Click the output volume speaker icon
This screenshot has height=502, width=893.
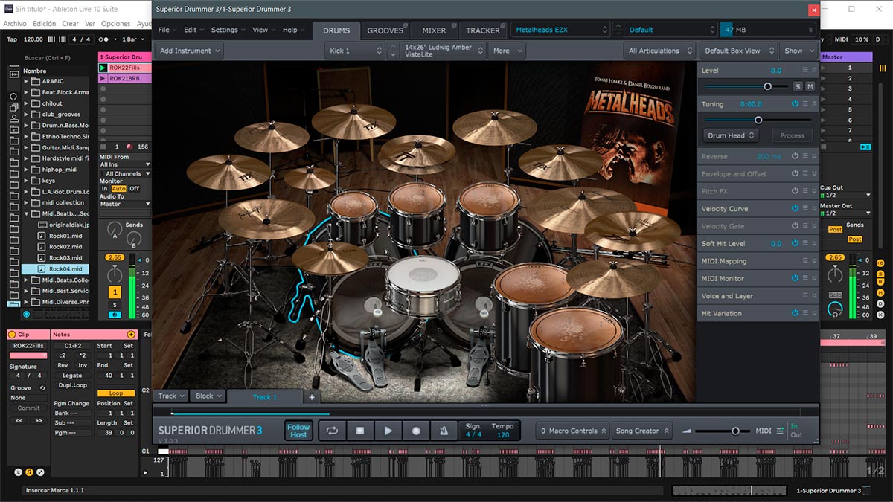[687, 431]
